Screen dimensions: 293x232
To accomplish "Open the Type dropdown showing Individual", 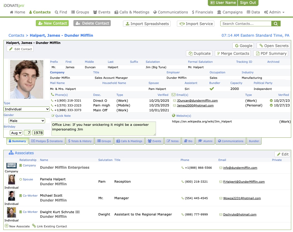I will pyautogui.click(x=27, y=109).
